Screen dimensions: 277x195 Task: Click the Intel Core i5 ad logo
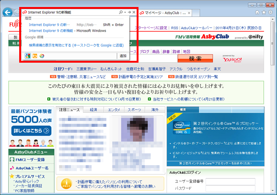click(182, 128)
